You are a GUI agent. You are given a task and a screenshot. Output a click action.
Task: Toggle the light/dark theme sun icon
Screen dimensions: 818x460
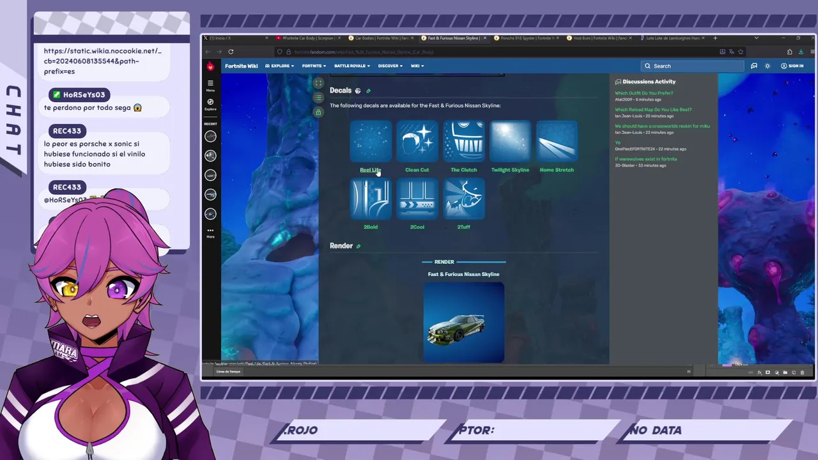point(768,66)
